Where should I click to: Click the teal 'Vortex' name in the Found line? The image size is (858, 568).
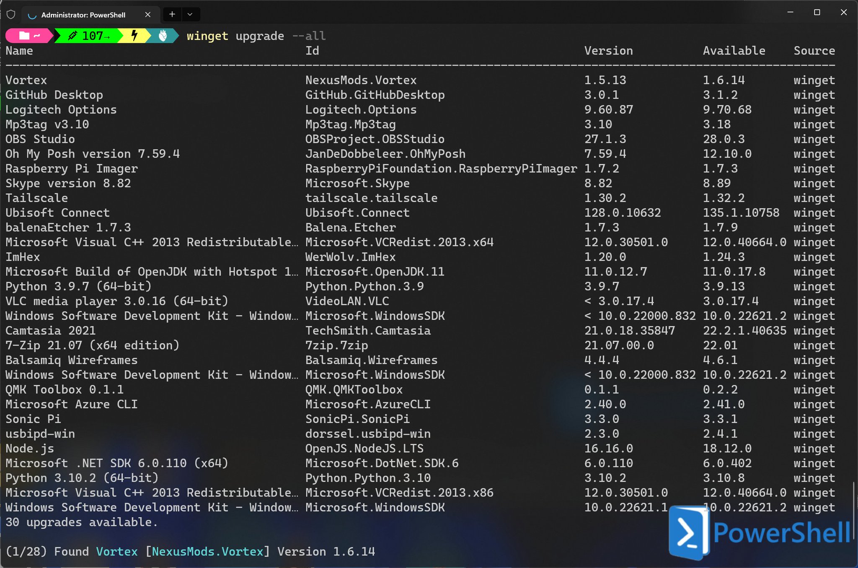pos(117,552)
